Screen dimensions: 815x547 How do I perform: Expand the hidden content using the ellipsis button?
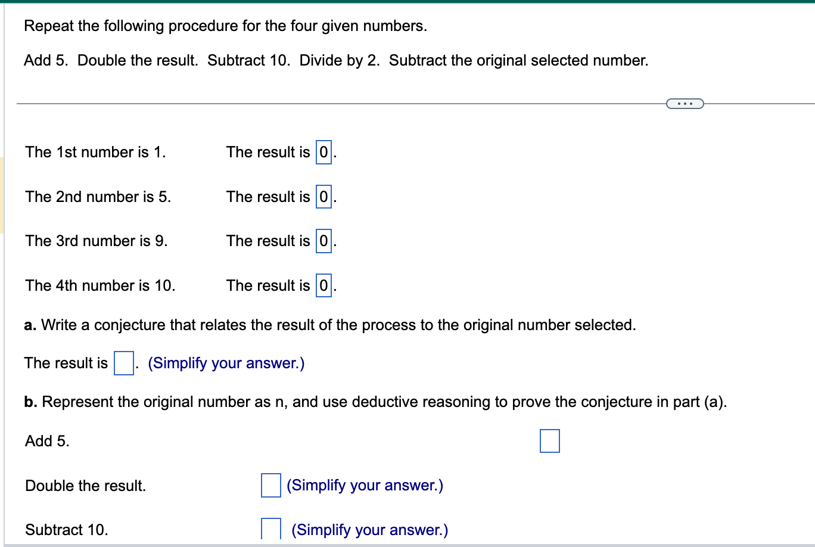684,103
